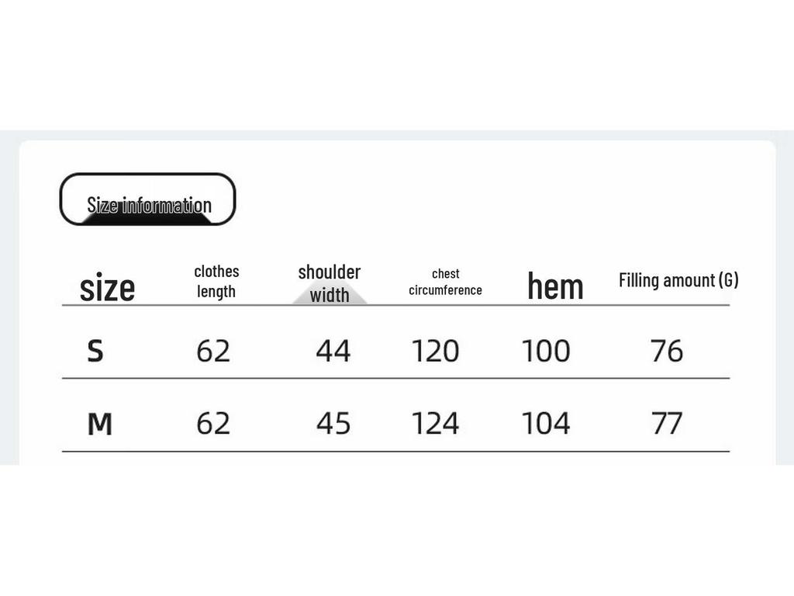Click the Filling amount (G) header

click(678, 280)
